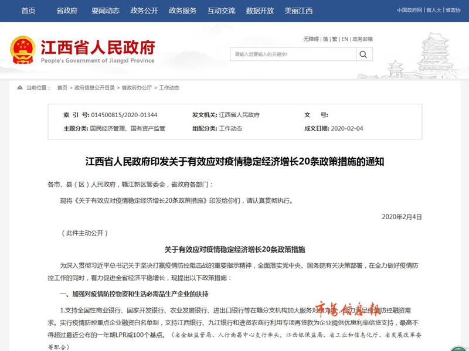
Task: Open the 互动交流 menu item
Action: coord(222,11)
